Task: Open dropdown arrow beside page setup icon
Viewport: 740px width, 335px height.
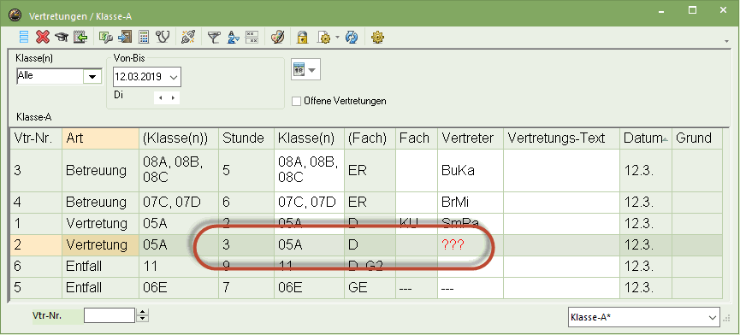Action: click(336, 38)
